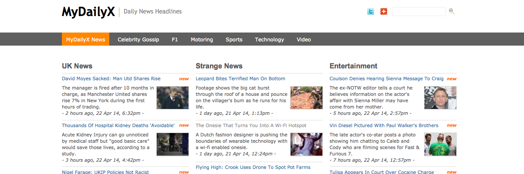The image size is (524, 174).
Task: Click '1 day ago, 21 Apr 14, 1:13pm' timestamp
Action: click(234, 113)
